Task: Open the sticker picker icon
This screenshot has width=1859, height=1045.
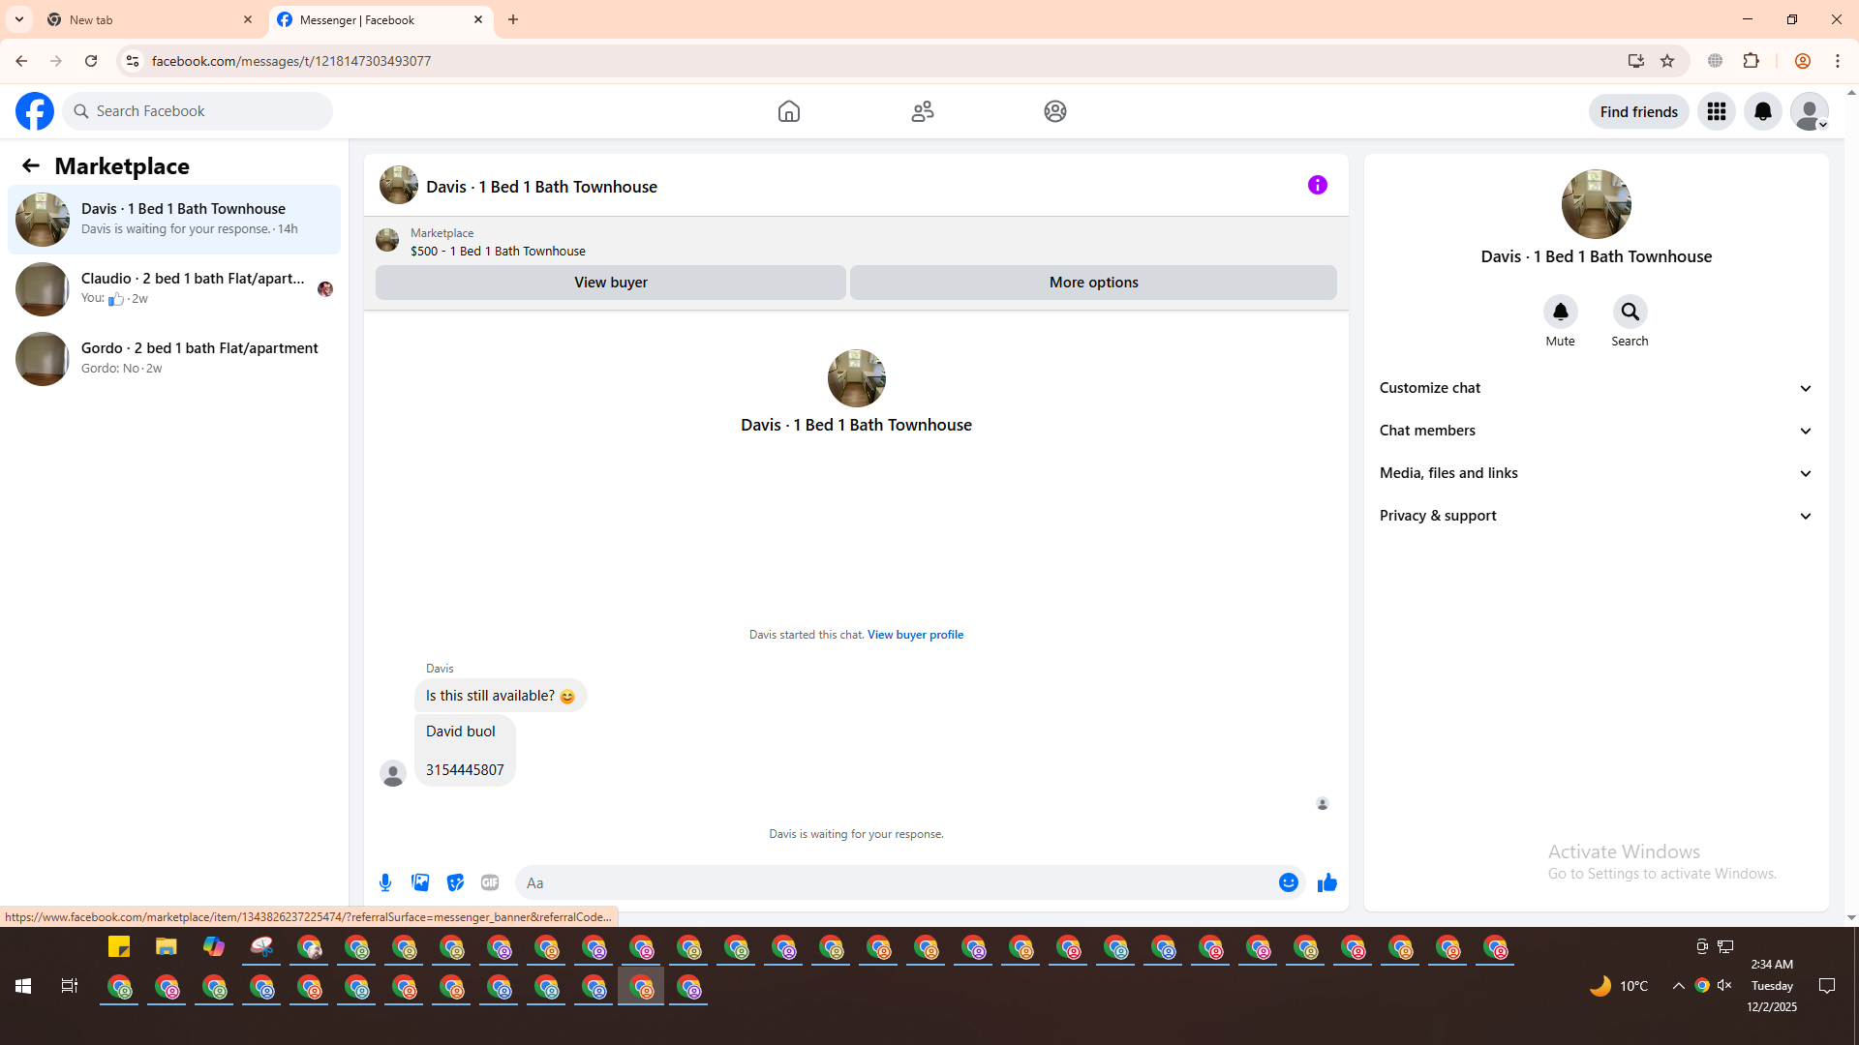Action: (455, 882)
